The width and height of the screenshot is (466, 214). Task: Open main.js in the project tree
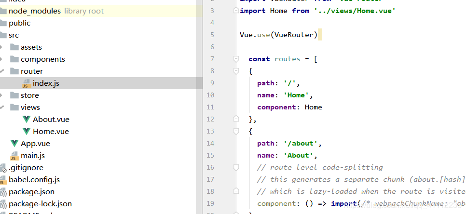coord(33,156)
